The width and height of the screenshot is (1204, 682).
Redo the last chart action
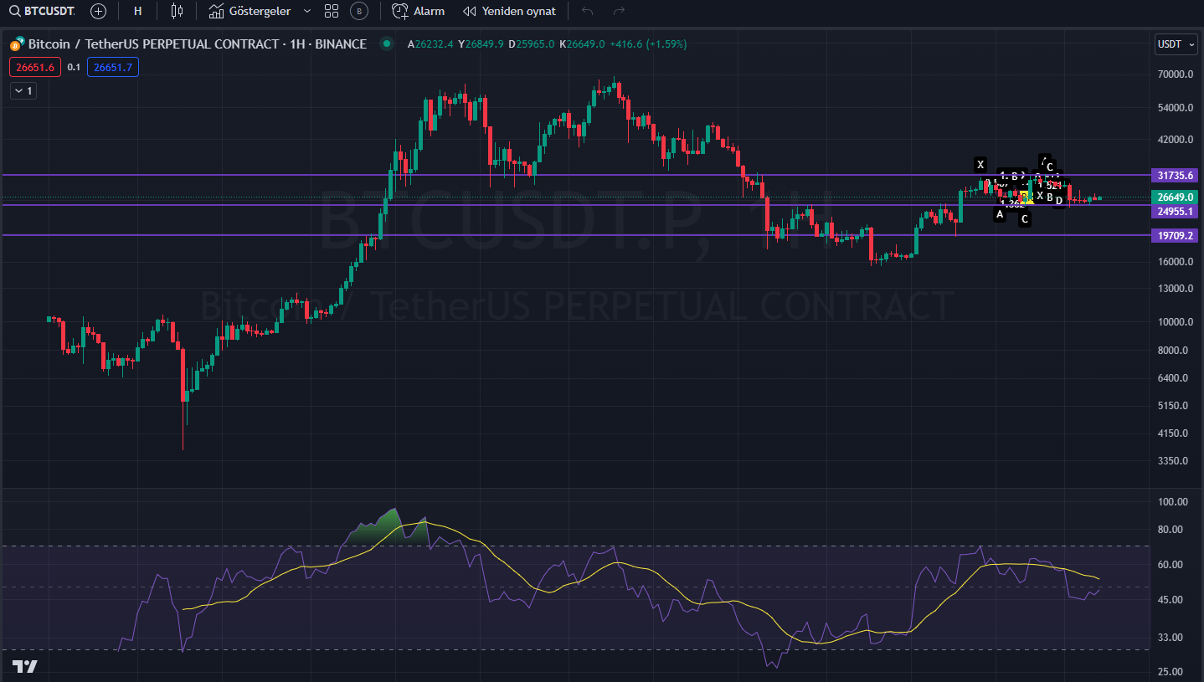click(x=619, y=11)
